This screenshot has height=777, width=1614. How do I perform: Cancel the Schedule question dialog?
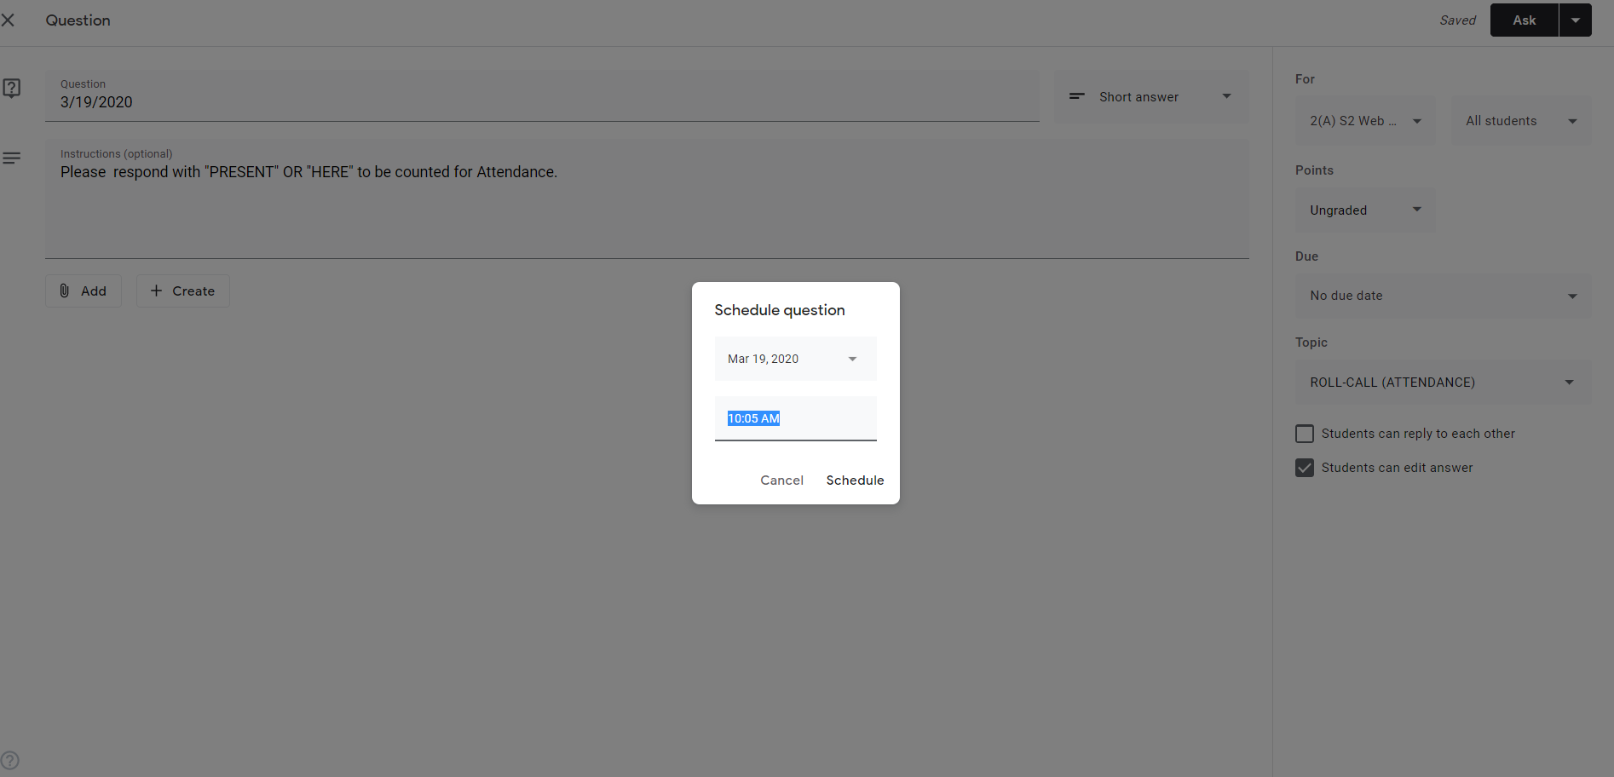781,481
